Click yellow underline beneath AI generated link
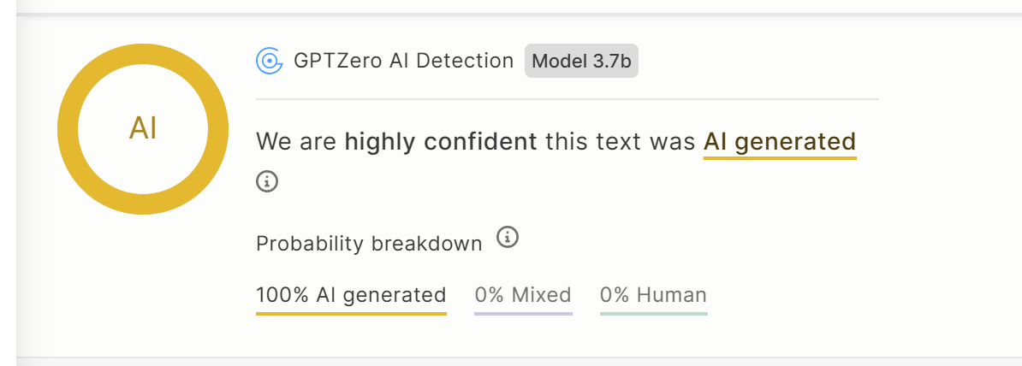Viewport: 1022px width, 366px height. coord(780,157)
